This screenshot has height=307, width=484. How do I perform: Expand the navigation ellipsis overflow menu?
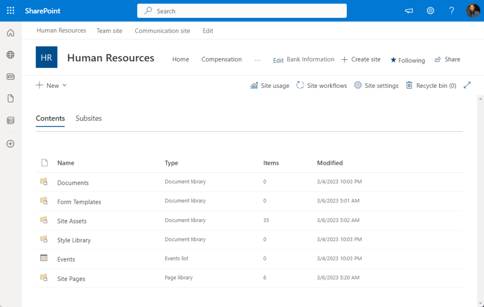click(258, 60)
